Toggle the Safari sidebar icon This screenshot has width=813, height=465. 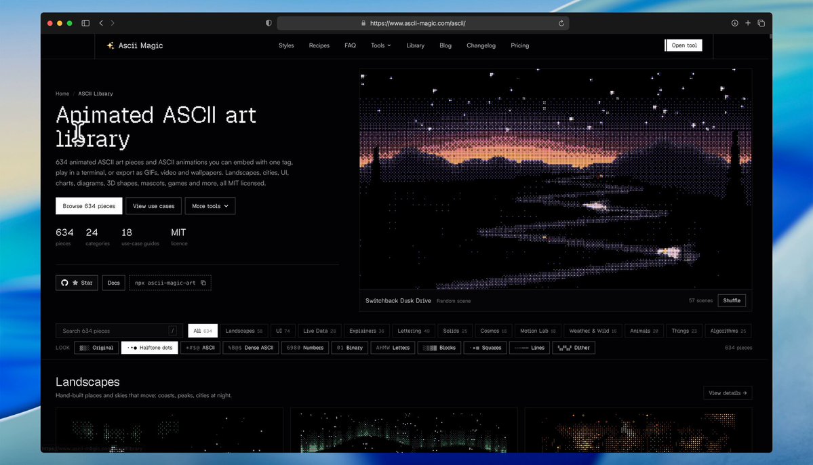click(85, 23)
